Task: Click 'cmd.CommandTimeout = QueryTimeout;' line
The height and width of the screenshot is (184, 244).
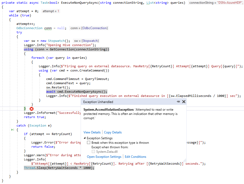Action: (x=77, y=79)
